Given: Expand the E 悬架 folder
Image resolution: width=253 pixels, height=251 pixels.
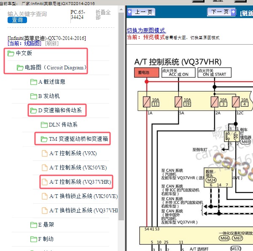Looking at the screenshot, I should 46,225.
